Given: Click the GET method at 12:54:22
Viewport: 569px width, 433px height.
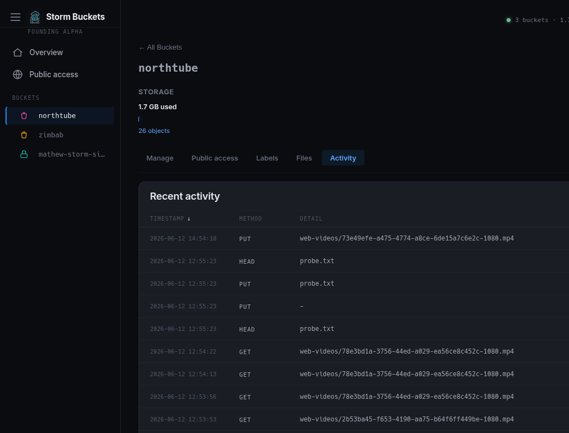Looking at the screenshot, I should tap(245, 352).
